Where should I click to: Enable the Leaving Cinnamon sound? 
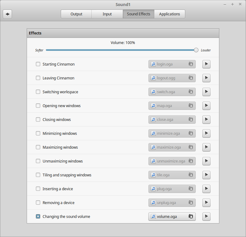click(38, 78)
